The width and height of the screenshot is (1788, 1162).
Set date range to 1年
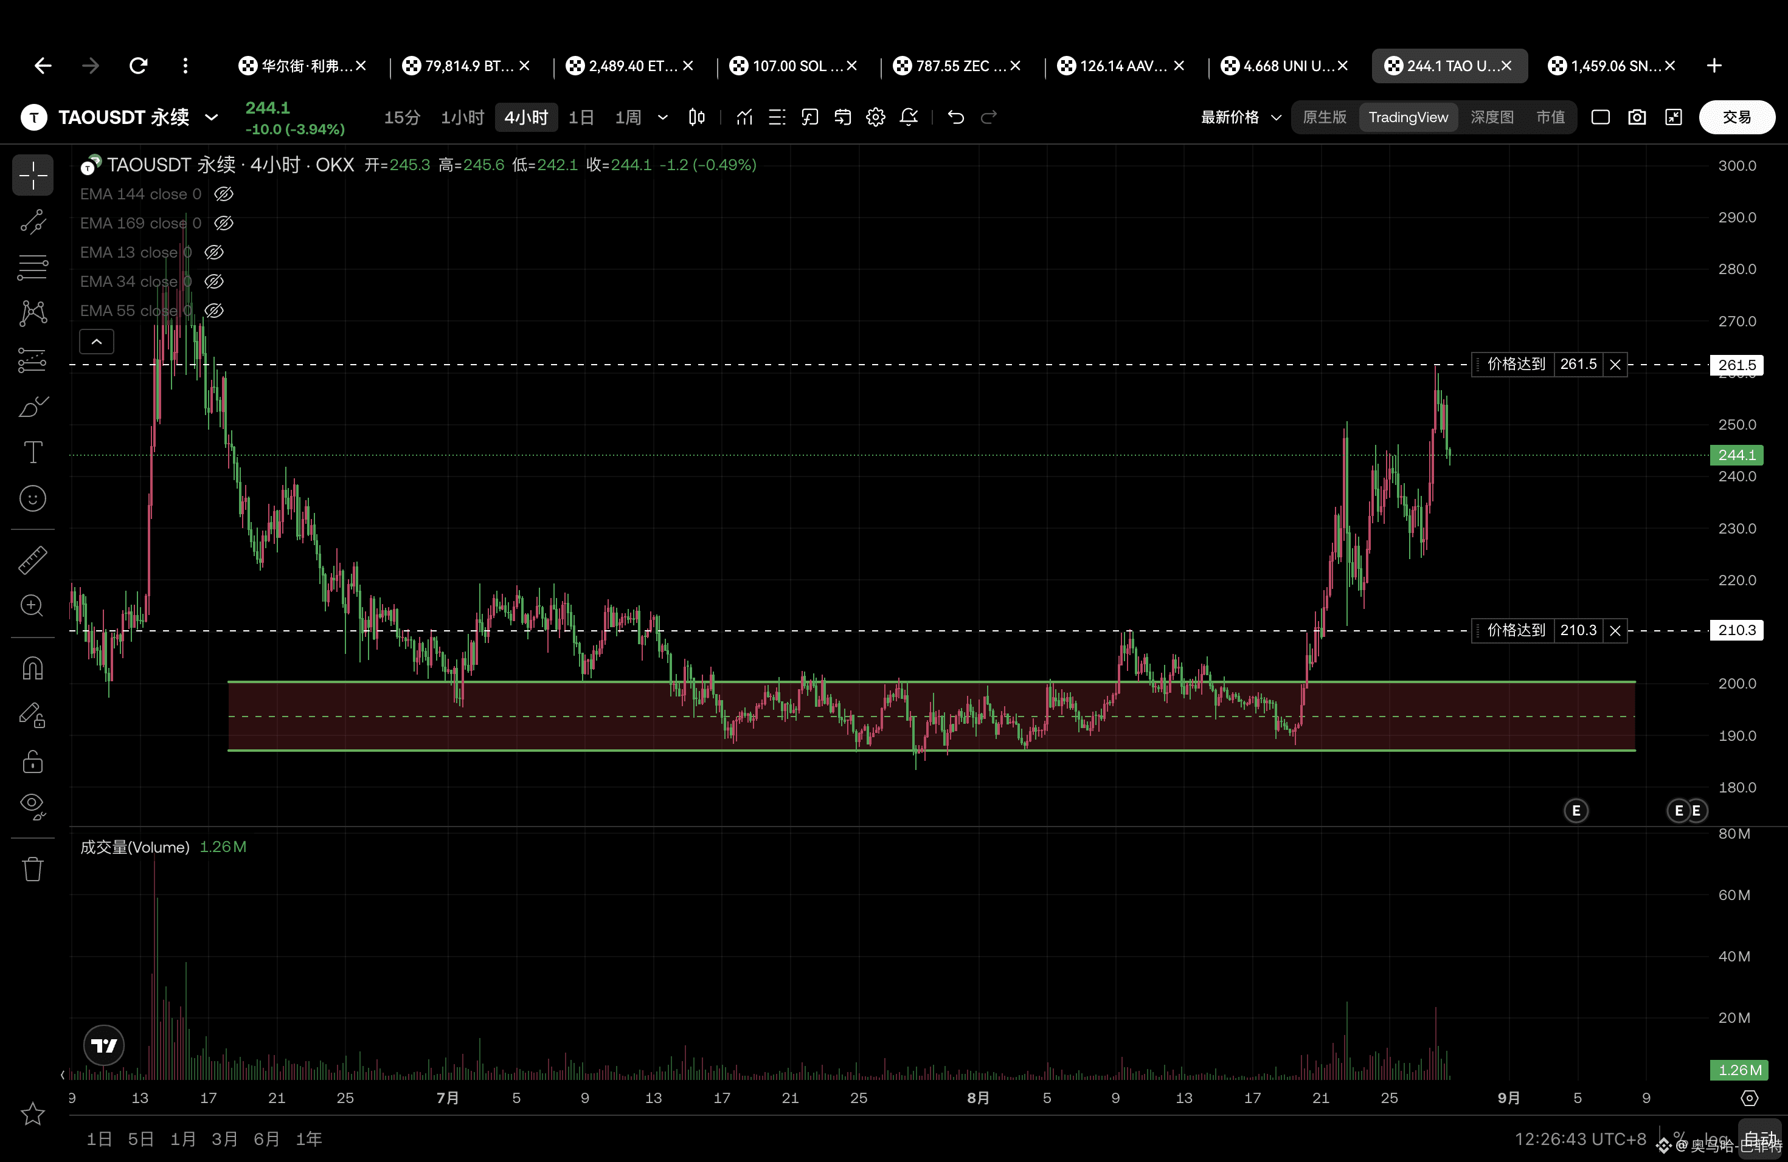point(309,1139)
